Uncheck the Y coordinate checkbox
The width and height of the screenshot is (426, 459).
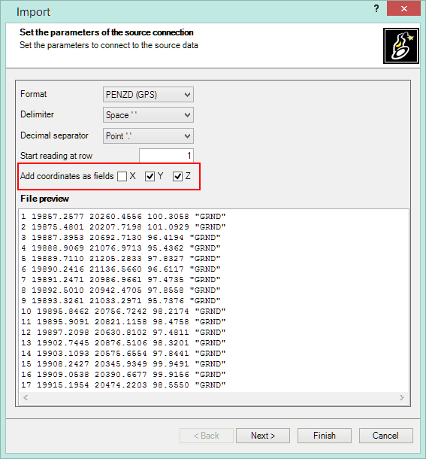click(150, 177)
